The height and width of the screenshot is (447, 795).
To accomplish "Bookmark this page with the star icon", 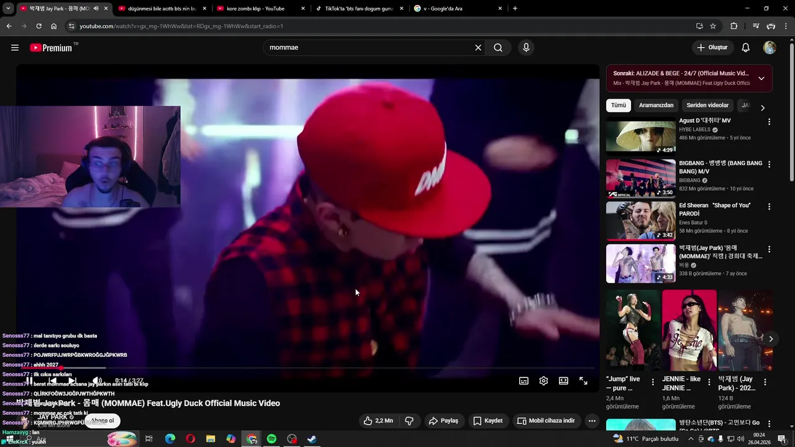I will [713, 26].
